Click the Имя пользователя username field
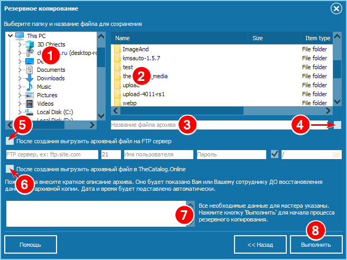The image size is (347, 260). click(158, 154)
